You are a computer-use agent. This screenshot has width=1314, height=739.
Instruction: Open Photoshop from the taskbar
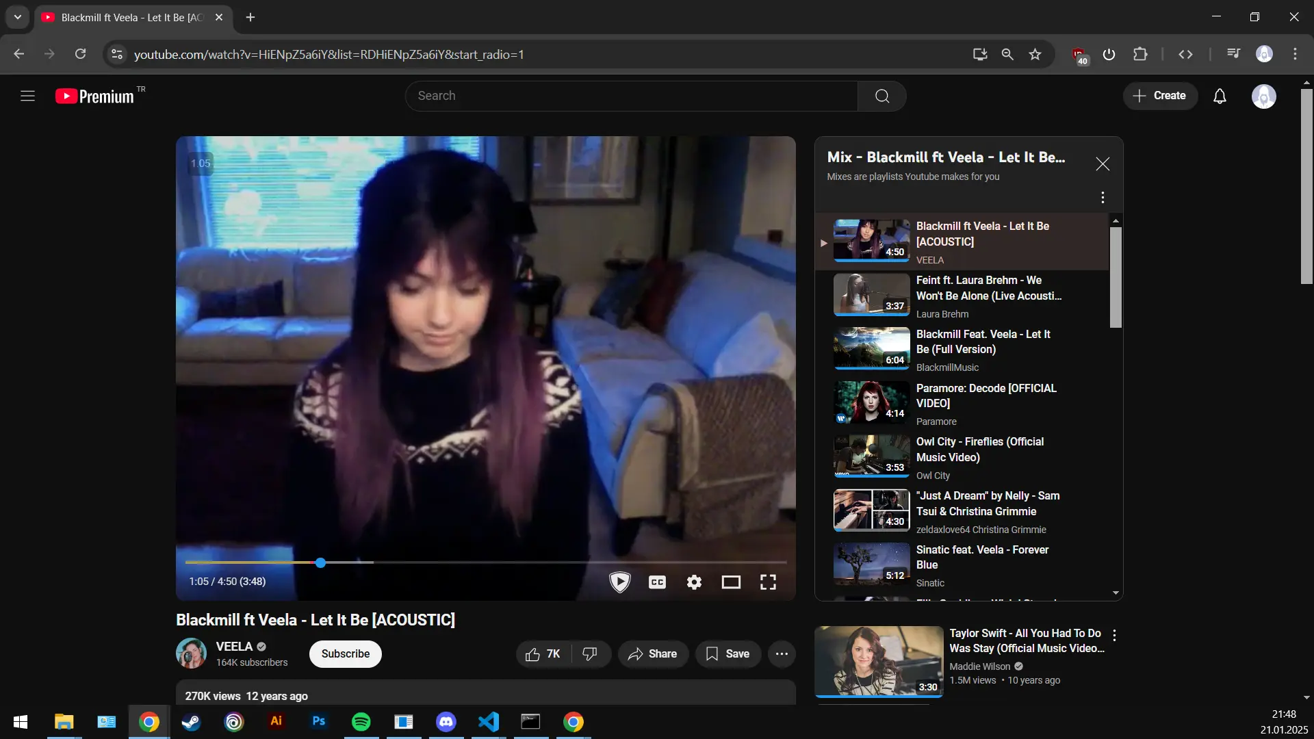point(319,722)
